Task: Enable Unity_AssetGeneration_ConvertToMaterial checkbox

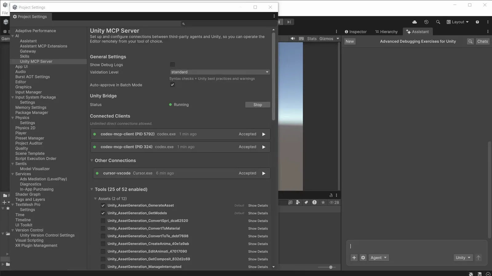Action: 103,228
